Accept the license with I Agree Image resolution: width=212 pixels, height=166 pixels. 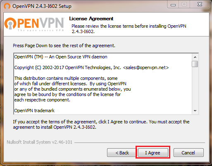(x=153, y=153)
